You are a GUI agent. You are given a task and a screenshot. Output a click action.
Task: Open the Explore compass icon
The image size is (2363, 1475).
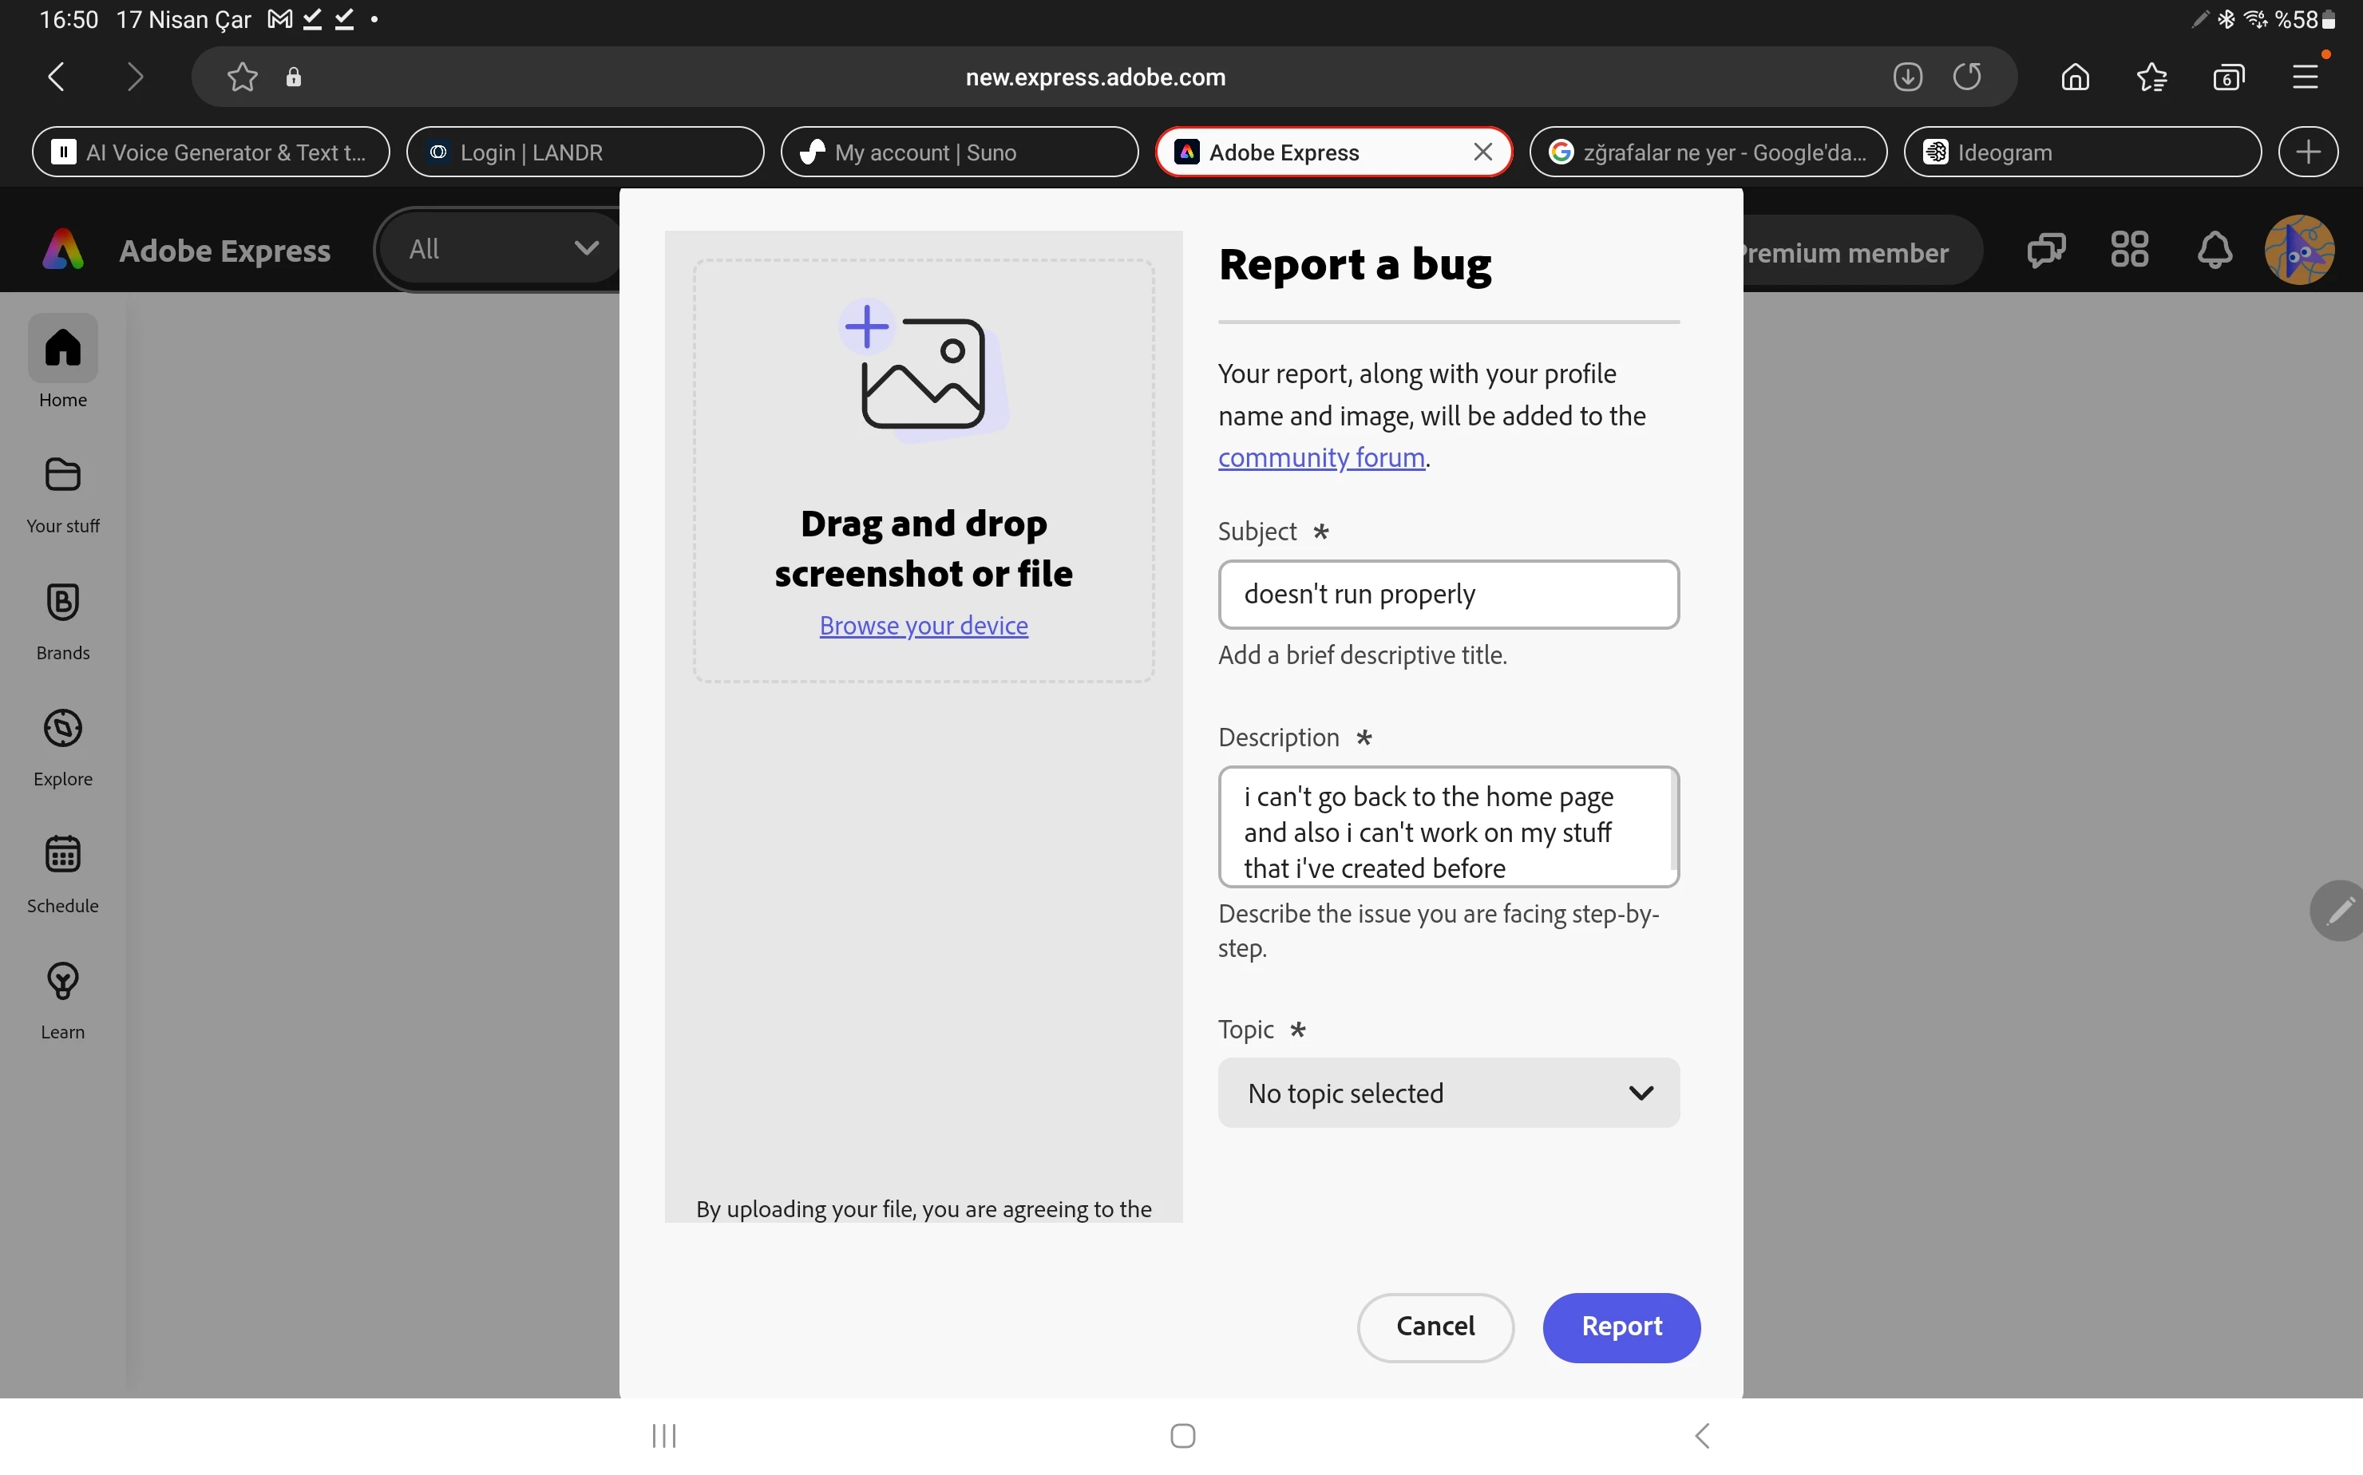(x=62, y=729)
